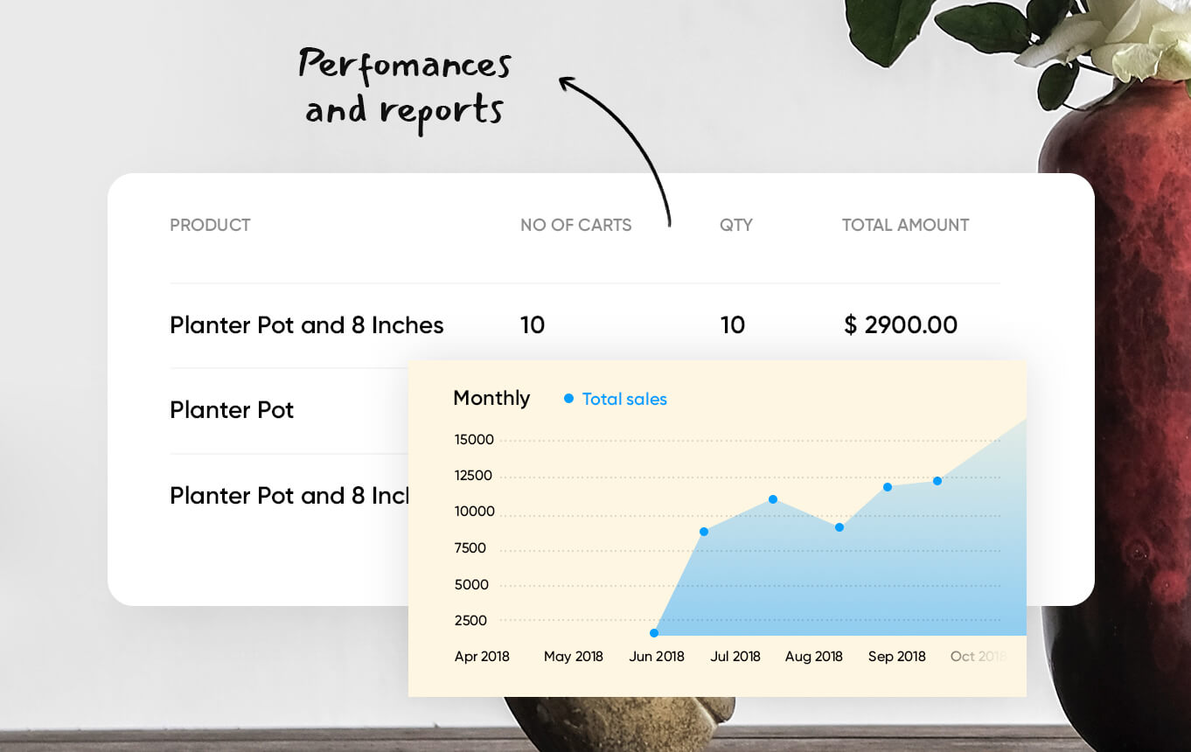Click the $ 2900.00 total amount cell
Image resolution: width=1191 pixels, height=752 pixels.
pyautogui.click(x=901, y=325)
